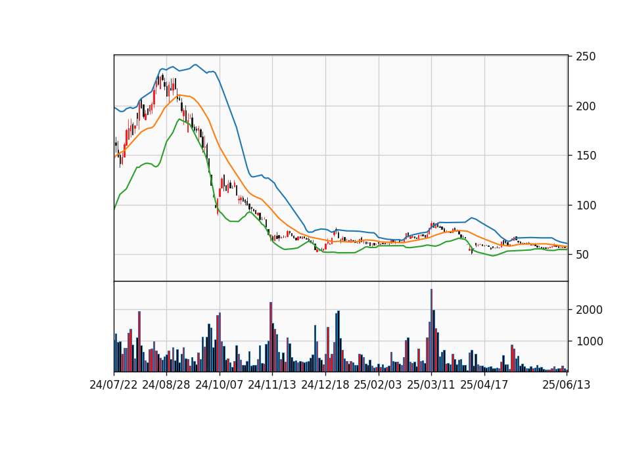The width and height of the screenshot is (631, 453).
Task: Click the 250 price axis label
Action: point(586,56)
